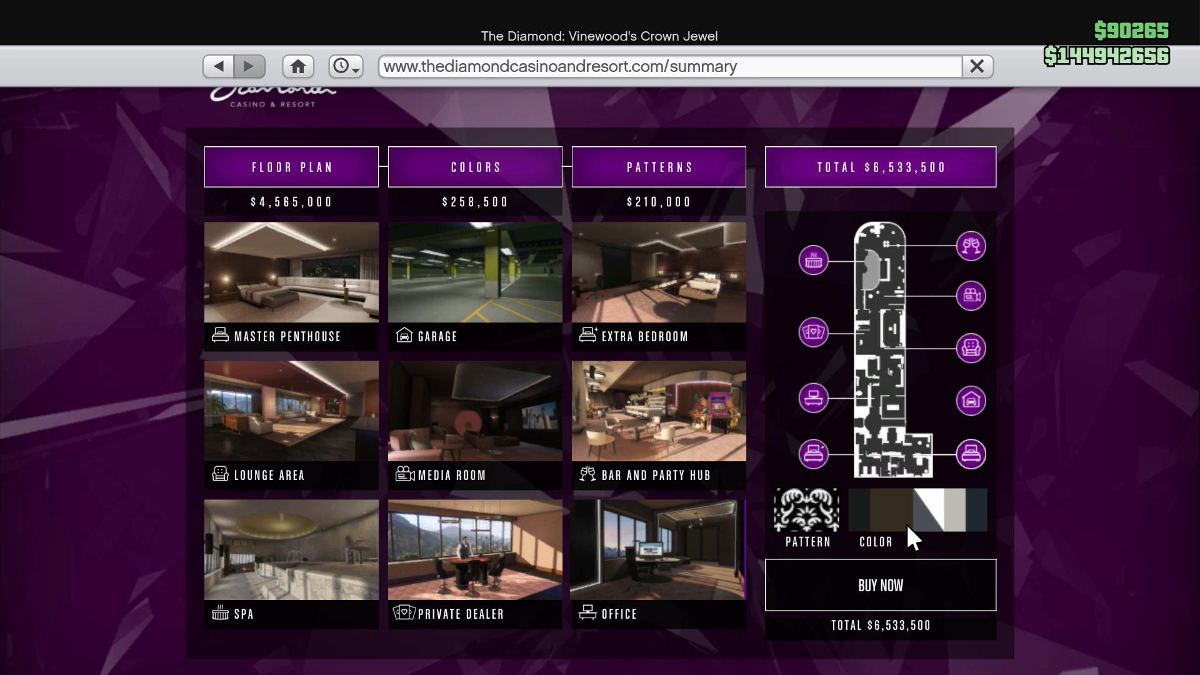This screenshot has width=1200, height=675.
Task: Click the $144942656 bank balance counter
Action: click(1107, 56)
